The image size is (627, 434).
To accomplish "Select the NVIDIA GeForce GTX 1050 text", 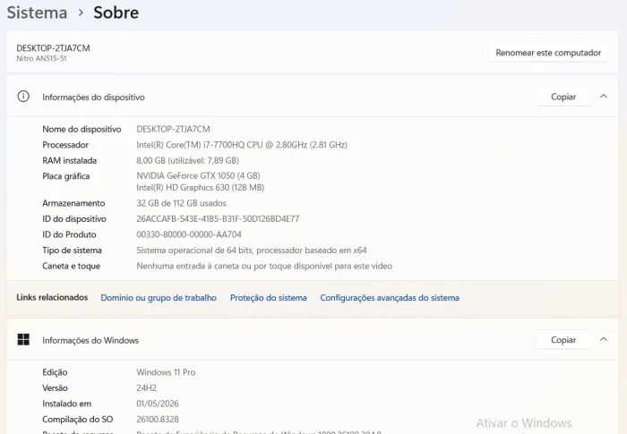I will click(198, 175).
